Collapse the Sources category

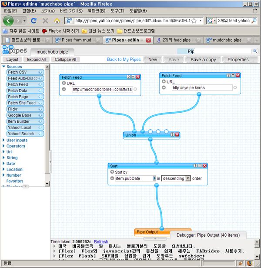pyautogui.click(x=4, y=67)
